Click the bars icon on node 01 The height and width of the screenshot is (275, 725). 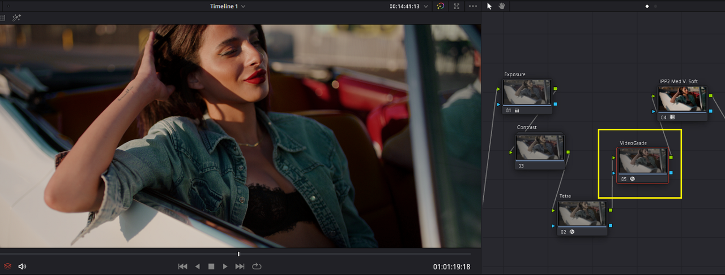pos(517,111)
